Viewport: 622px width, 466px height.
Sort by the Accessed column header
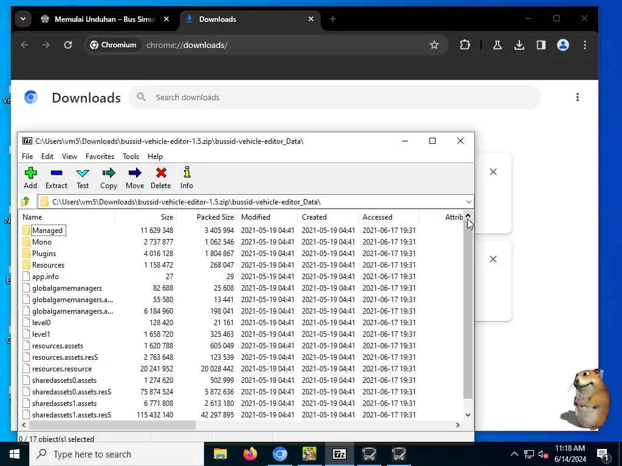pyautogui.click(x=389, y=217)
